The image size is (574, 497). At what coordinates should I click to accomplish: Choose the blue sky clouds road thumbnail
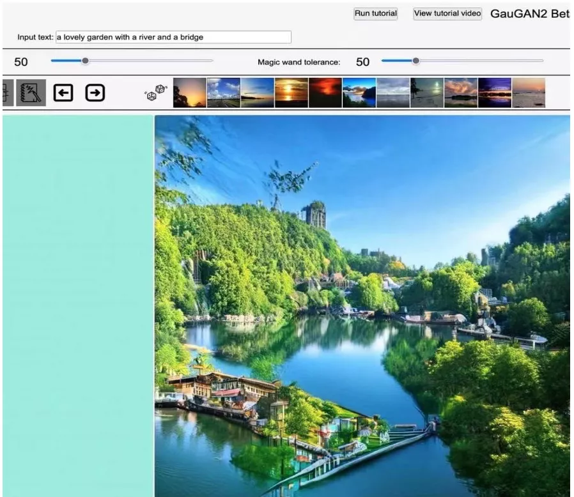click(224, 93)
